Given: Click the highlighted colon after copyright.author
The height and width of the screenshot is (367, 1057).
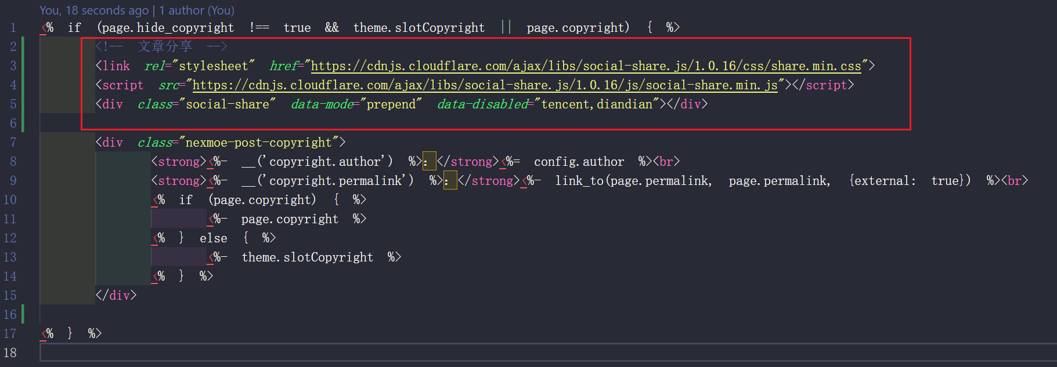Looking at the screenshot, I should pyautogui.click(x=429, y=162).
